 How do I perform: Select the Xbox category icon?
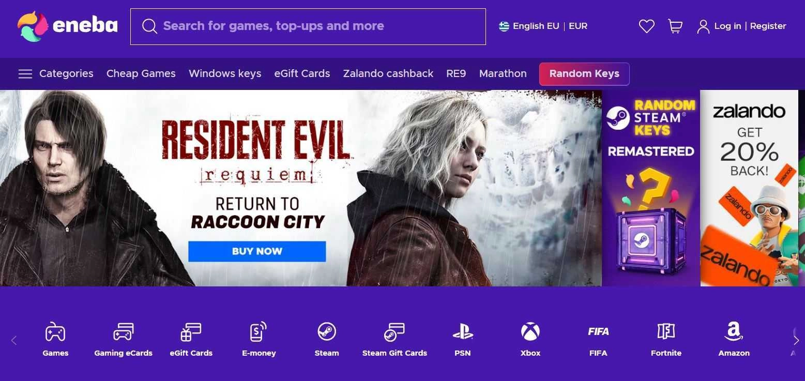pos(530,332)
